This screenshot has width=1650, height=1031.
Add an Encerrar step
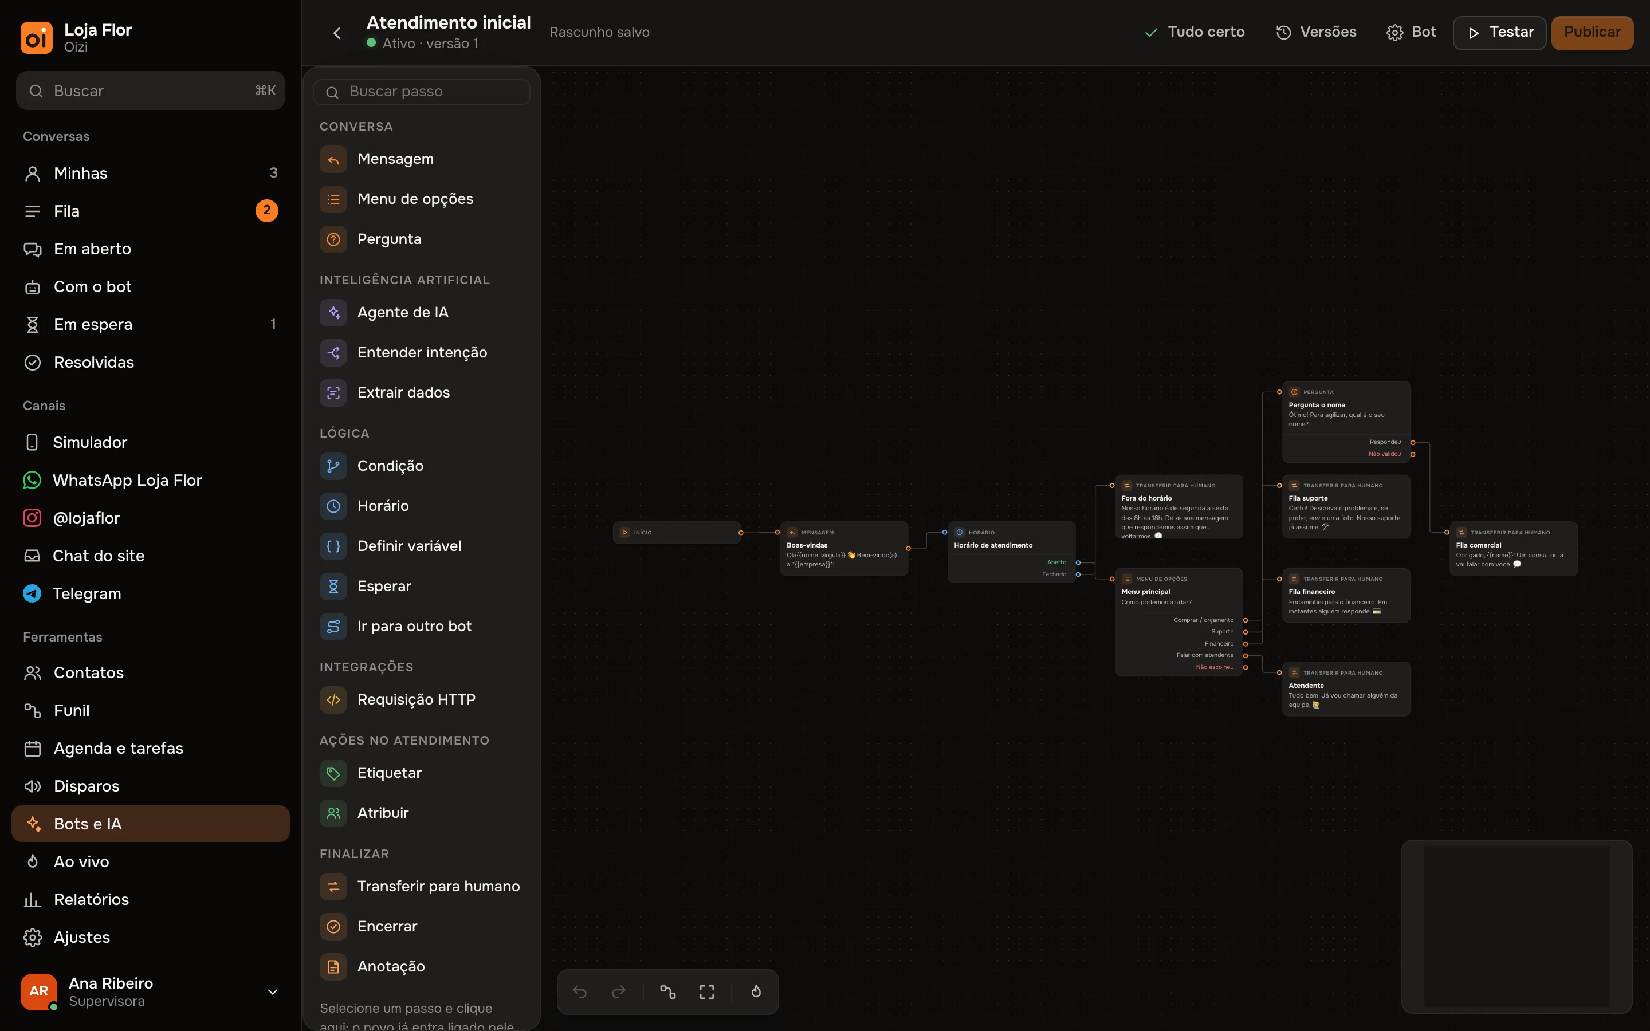421,927
